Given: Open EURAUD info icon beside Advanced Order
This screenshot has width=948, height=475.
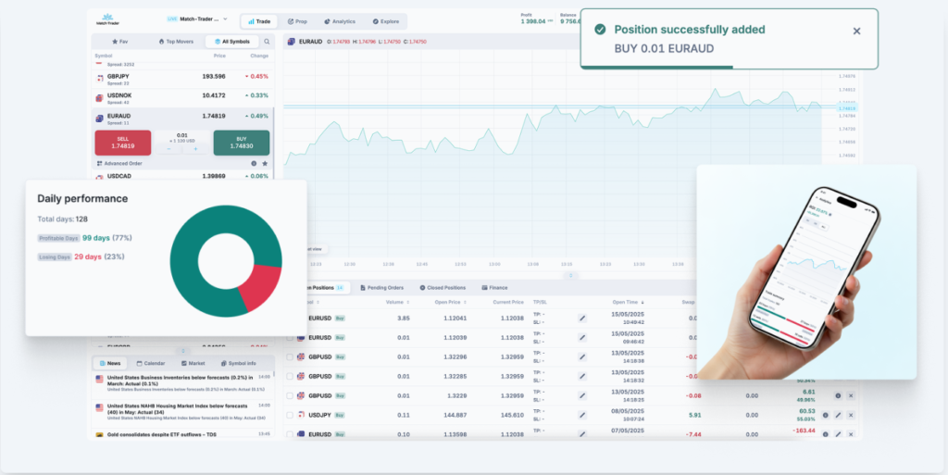Looking at the screenshot, I should (255, 163).
